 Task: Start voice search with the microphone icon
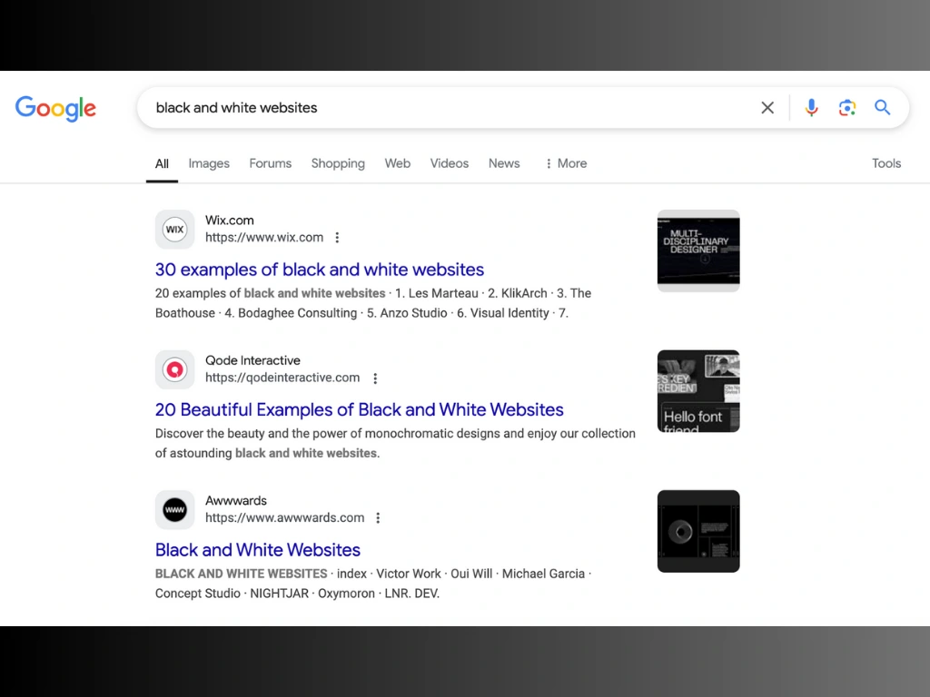(811, 108)
